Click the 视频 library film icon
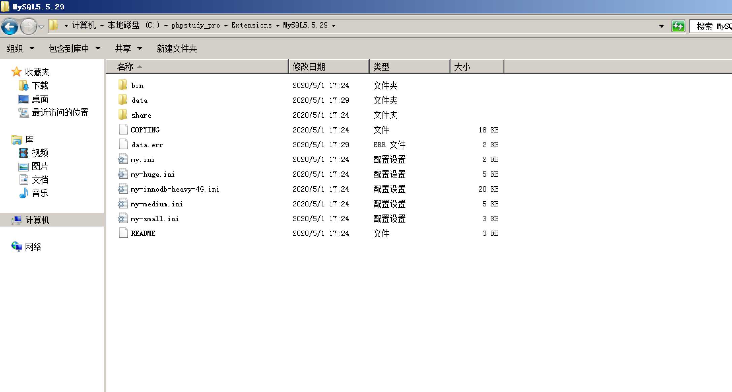Viewport: 732px width, 392px height. pyautogui.click(x=24, y=153)
